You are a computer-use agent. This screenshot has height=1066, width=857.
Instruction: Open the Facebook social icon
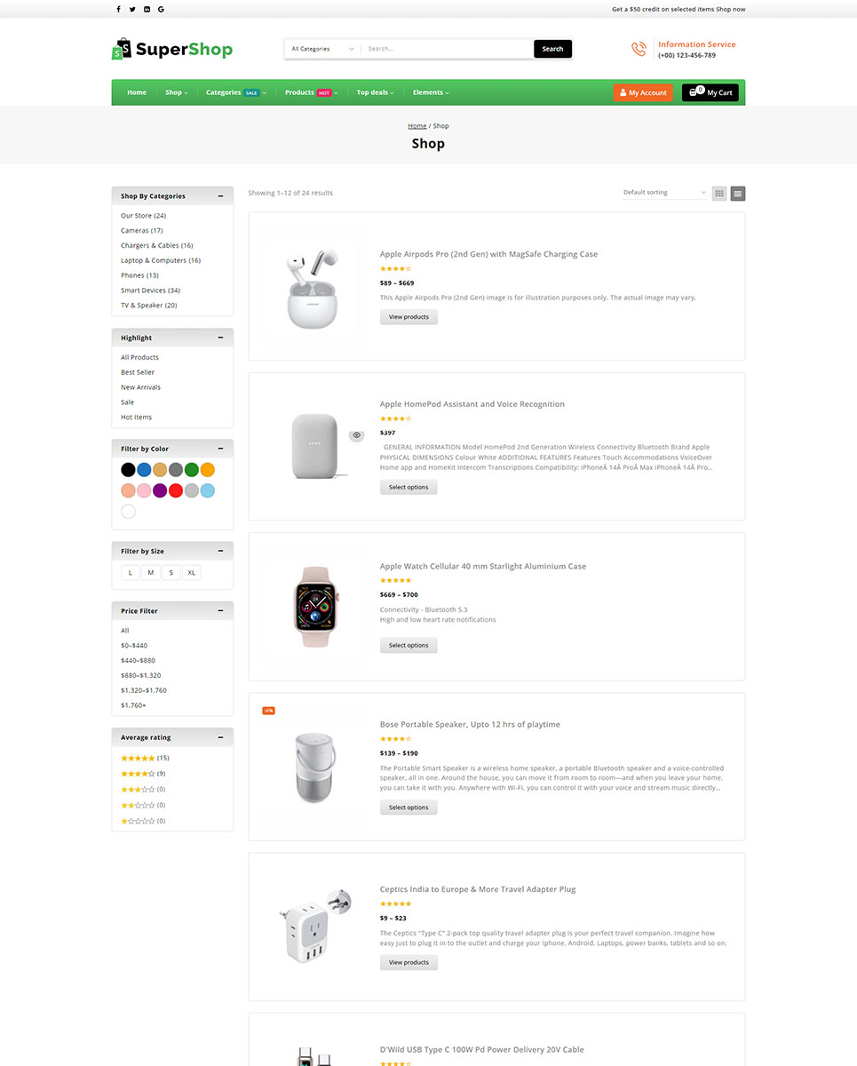pyautogui.click(x=119, y=9)
